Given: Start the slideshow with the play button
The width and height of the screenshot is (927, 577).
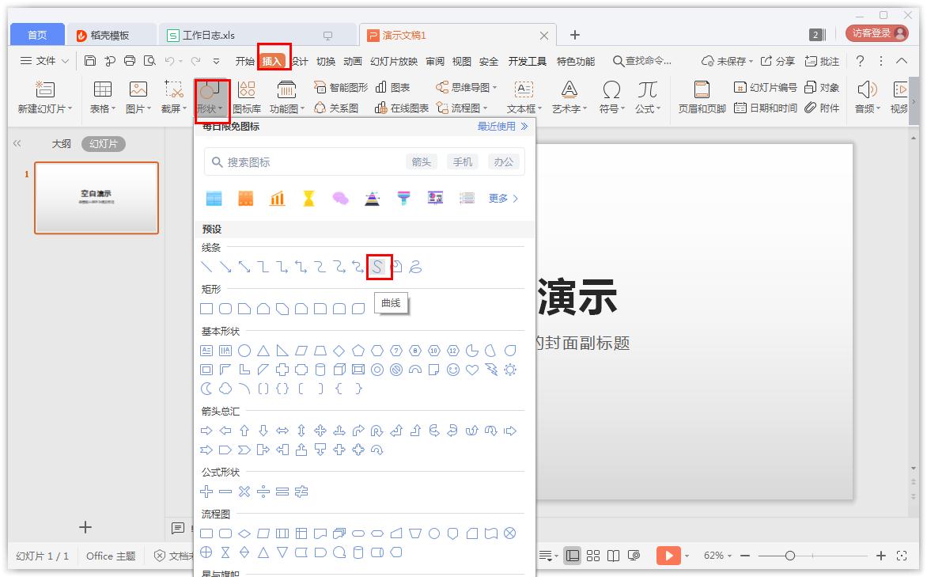Looking at the screenshot, I should click(x=668, y=556).
